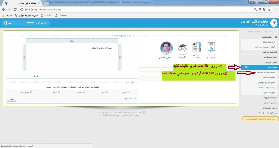Open اطلاعات فردی و سازمانی submenu item
This screenshot has width=279, height=148.
click(x=266, y=72)
